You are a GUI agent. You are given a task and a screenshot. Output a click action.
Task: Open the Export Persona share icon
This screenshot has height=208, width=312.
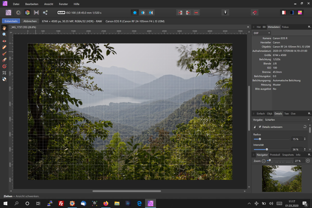coord(45,12)
